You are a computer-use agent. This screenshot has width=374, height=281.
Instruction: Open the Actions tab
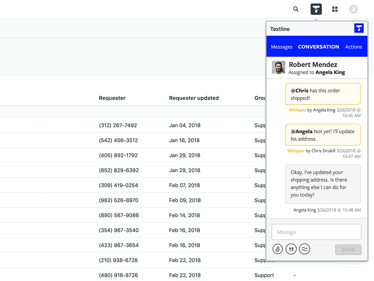tap(353, 46)
